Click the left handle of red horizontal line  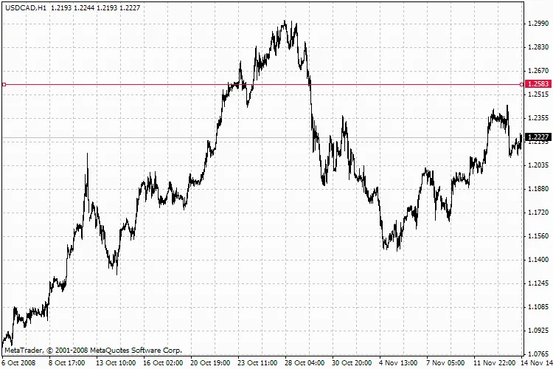point(4,85)
